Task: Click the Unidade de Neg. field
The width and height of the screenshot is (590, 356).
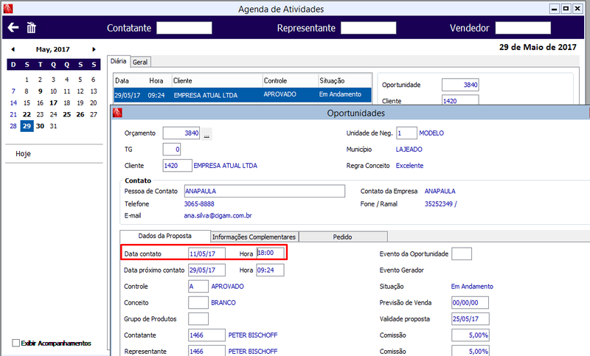Action: click(x=407, y=133)
